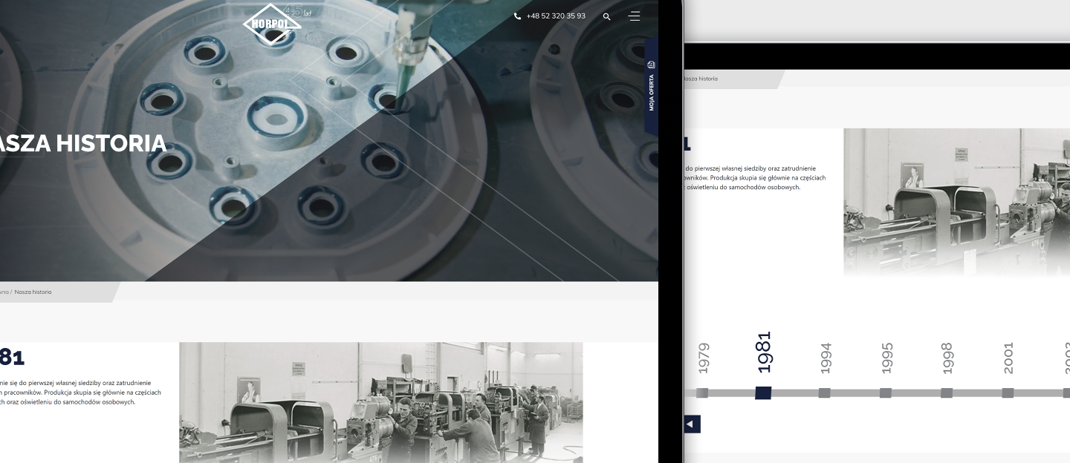Open the factory photo in the right tablet view
Image resolution: width=1070 pixels, height=463 pixels.
pos(956,202)
